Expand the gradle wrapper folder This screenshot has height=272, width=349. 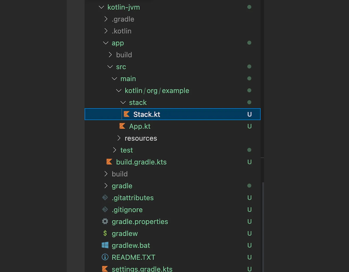tap(106, 186)
